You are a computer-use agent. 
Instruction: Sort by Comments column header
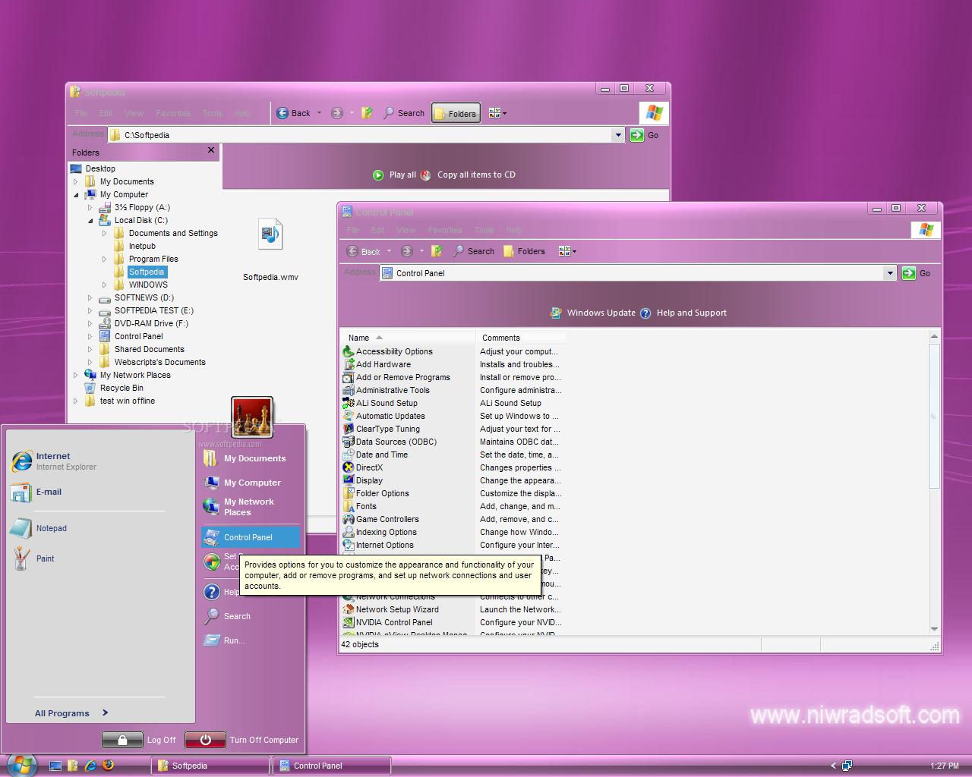[521, 338]
